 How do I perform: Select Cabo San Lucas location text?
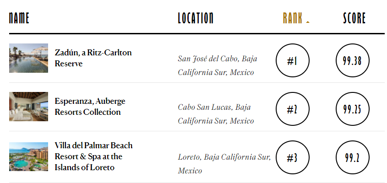pos(215,114)
